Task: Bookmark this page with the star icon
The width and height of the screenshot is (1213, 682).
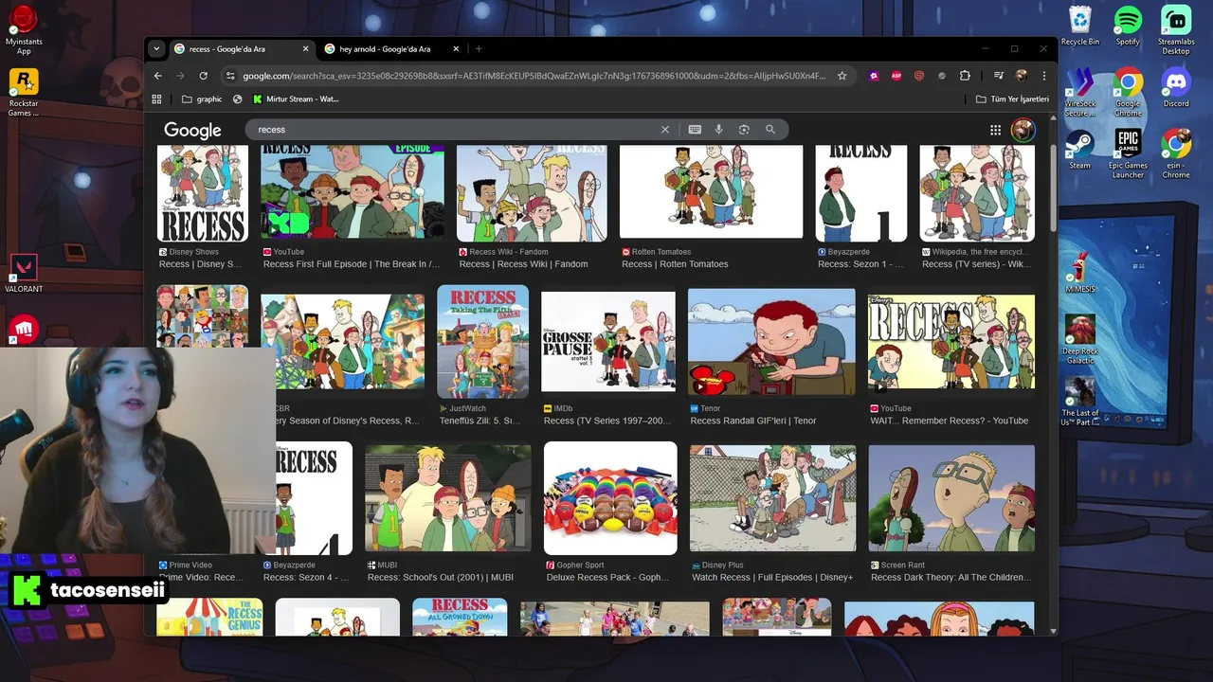Action: pyautogui.click(x=842, y=76)
